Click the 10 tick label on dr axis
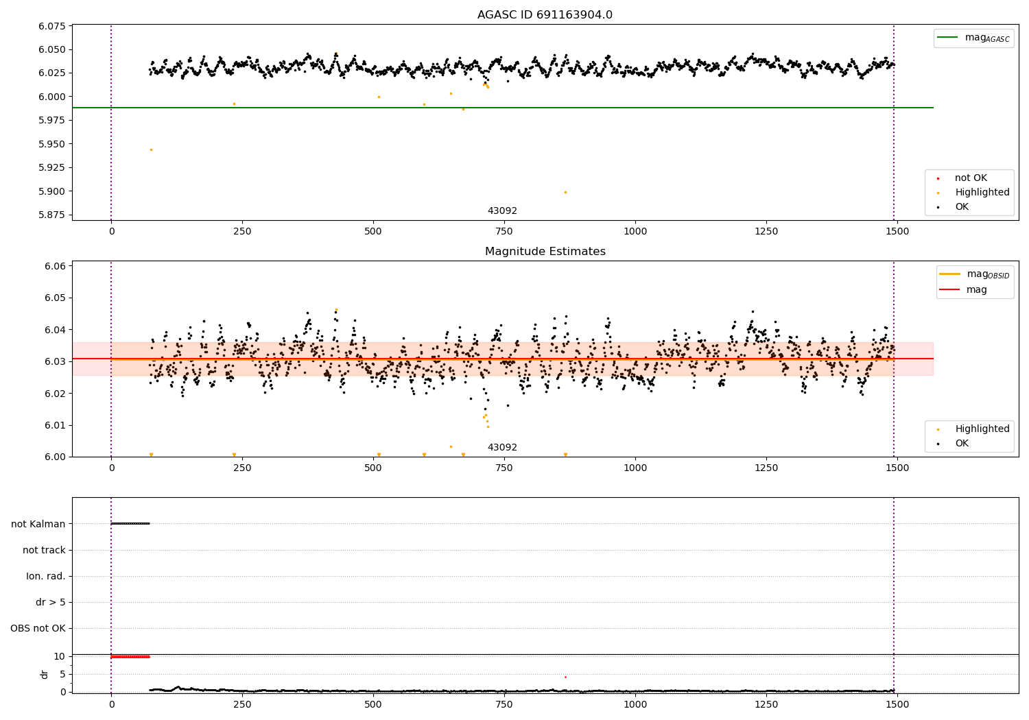This screenshot has width=1029, height=720. pyautogui.click(x=59, y=657)
